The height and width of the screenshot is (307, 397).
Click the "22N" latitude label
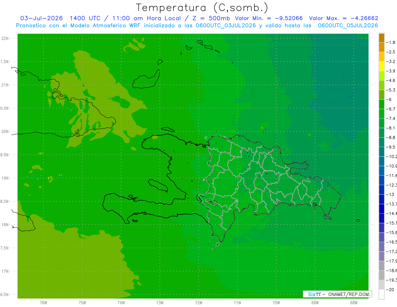coord(5,38)
